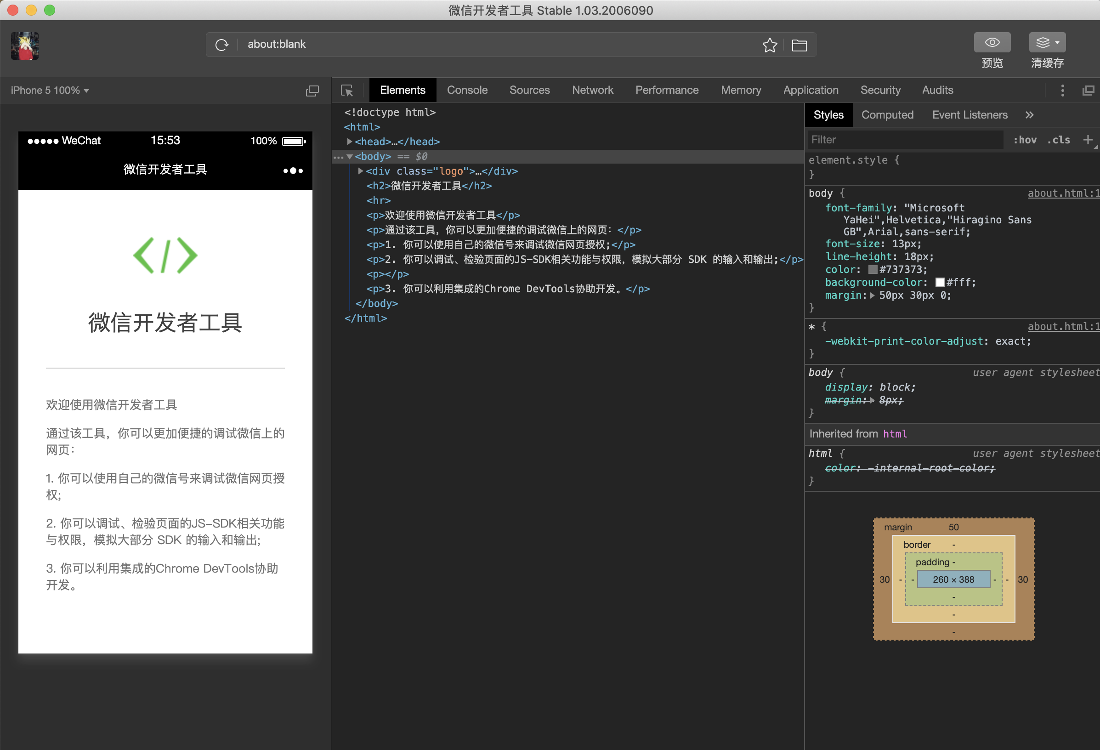Image resolution: width=1100 pixels, height=750 pixels.
Task: Open the iPhone 5 100% device dropdown
Action: pos(50,90)
